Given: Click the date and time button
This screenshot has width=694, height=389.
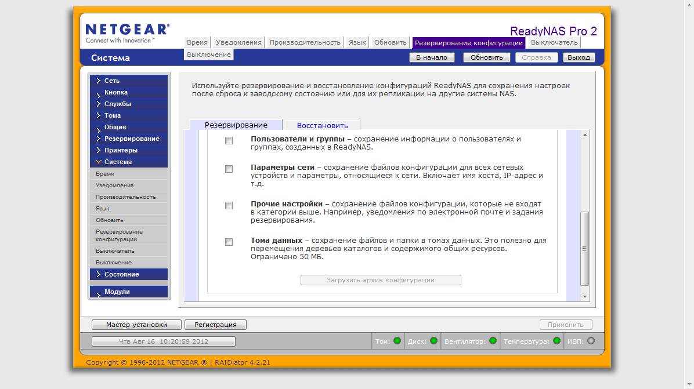Looking at the screenshot, I should tap(163, 341).
